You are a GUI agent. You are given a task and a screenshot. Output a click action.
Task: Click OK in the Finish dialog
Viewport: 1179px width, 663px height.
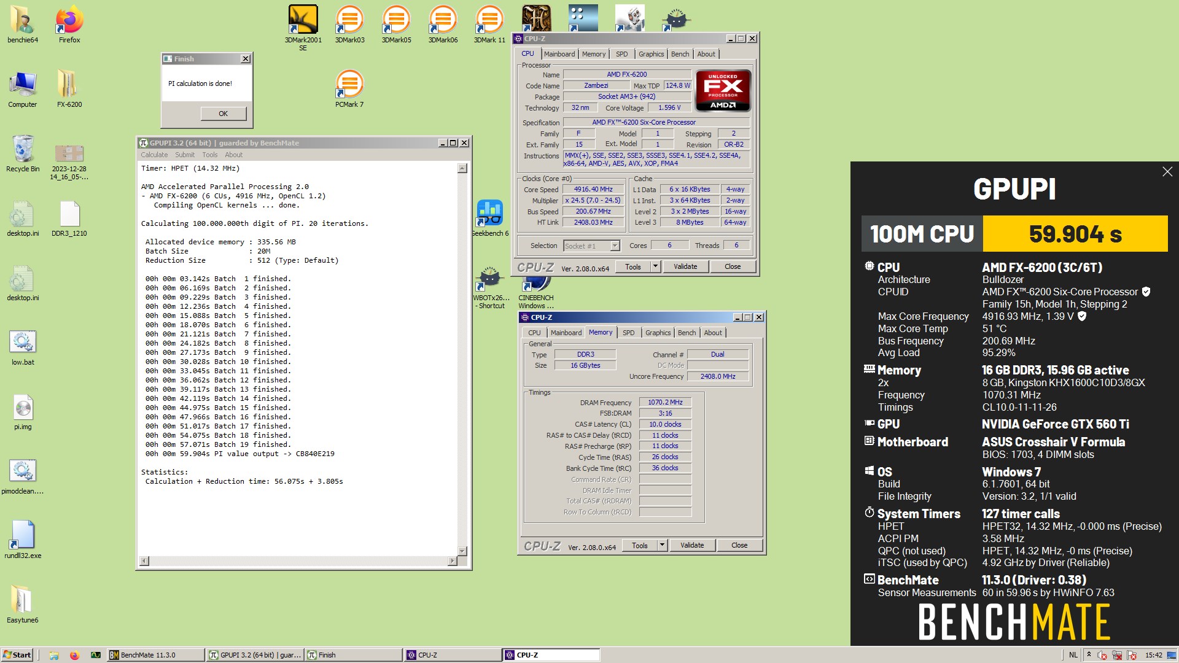pyautogui.click(x=224, y=114)
